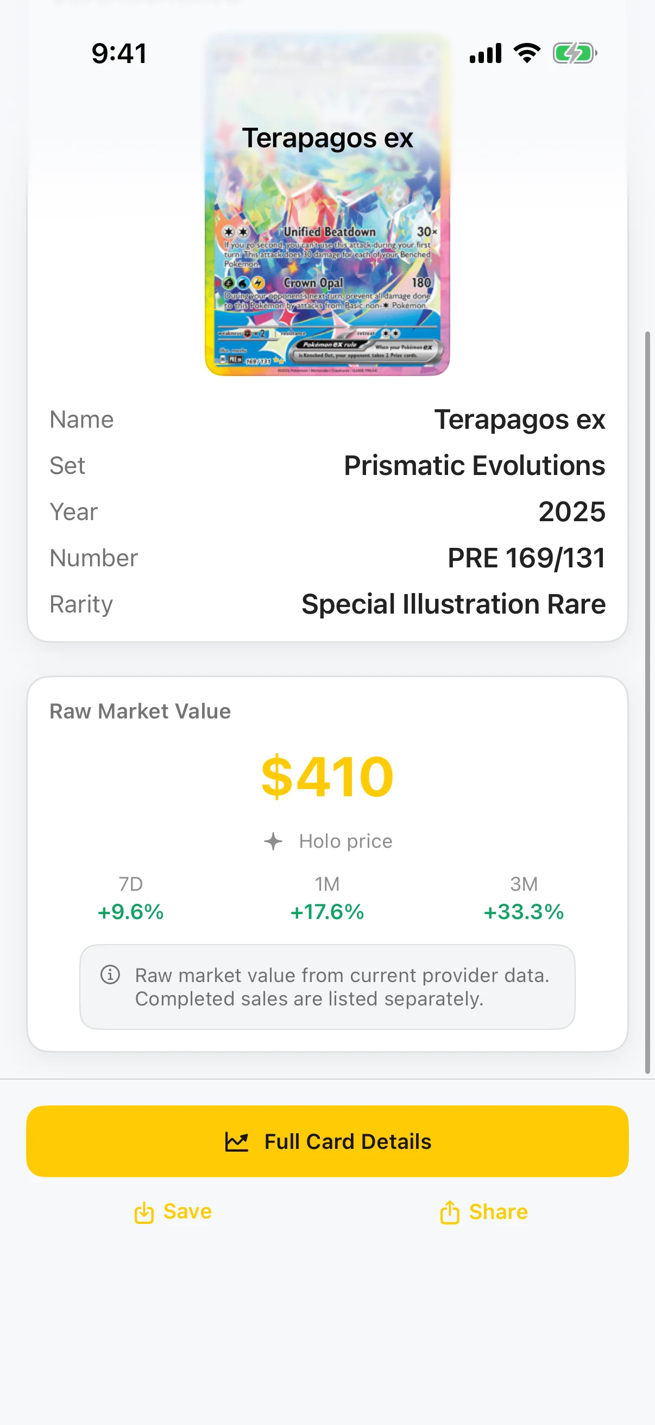Tap the chart icon in Full Card Details

tap(237, 1141)
